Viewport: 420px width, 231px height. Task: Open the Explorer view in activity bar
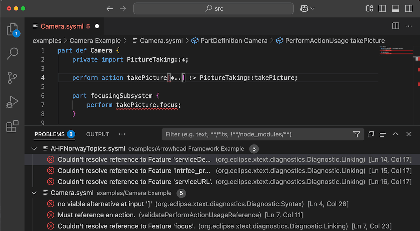tap(12, 30)
